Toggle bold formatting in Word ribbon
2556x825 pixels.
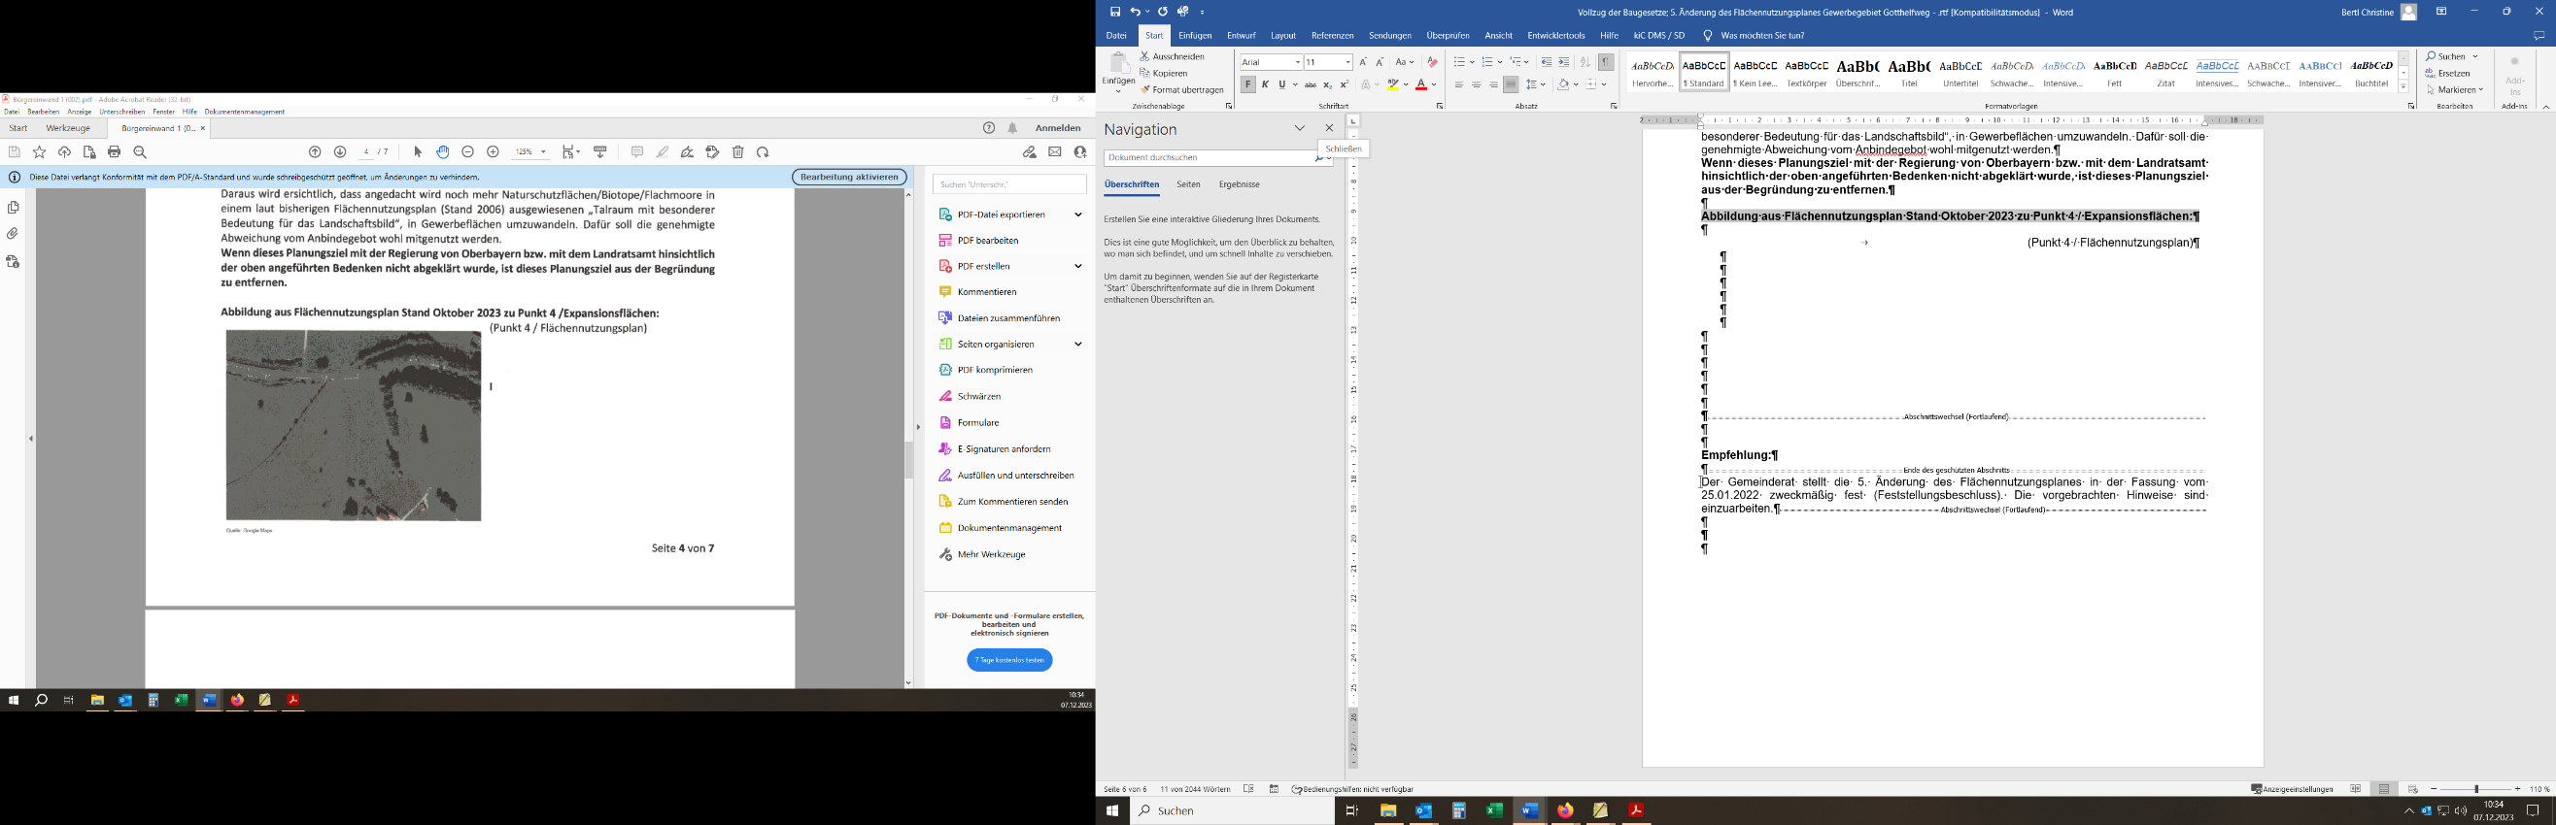[x=1248, y=85]
